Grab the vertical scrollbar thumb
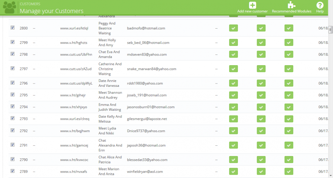This screenshot has height=178, width=333. coord(330,30)
